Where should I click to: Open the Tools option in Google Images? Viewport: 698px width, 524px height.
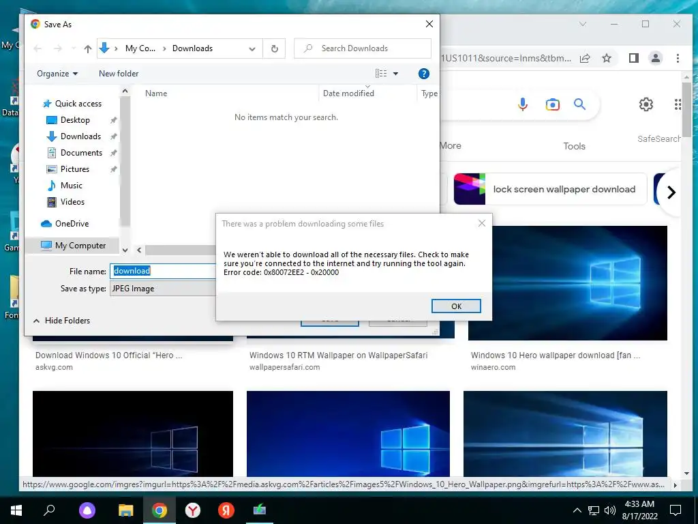pyautogui.click(x=574, y=146)
